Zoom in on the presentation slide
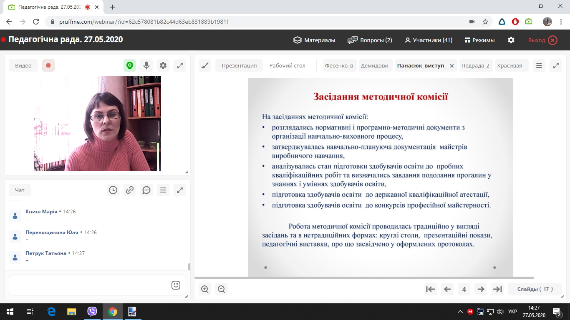Image resolution: width=570 pixels, height=320 pixels. pos(205,289)
